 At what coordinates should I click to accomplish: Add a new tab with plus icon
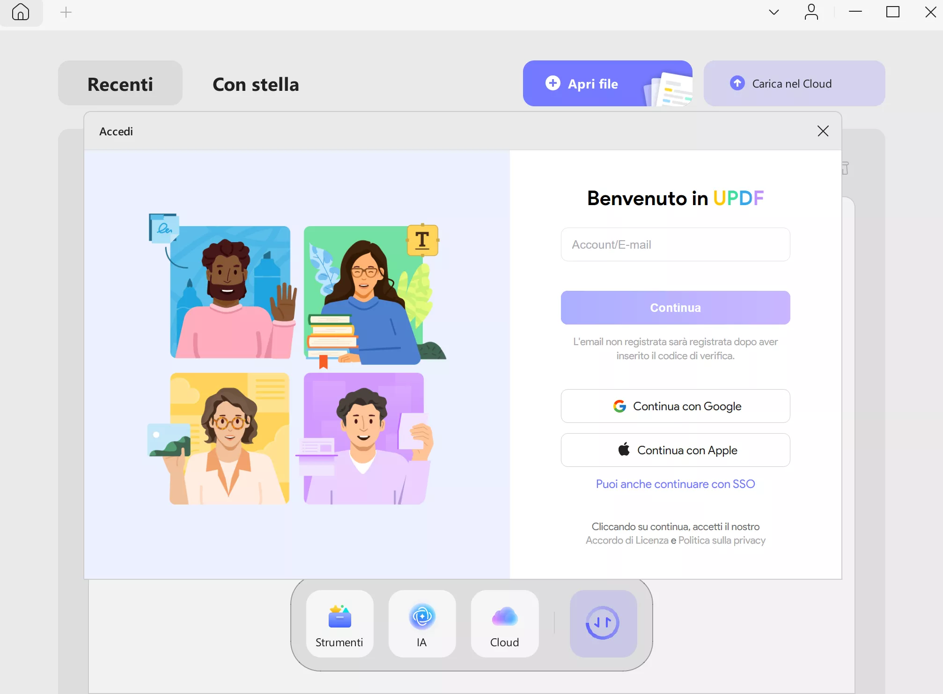[66, 13]
